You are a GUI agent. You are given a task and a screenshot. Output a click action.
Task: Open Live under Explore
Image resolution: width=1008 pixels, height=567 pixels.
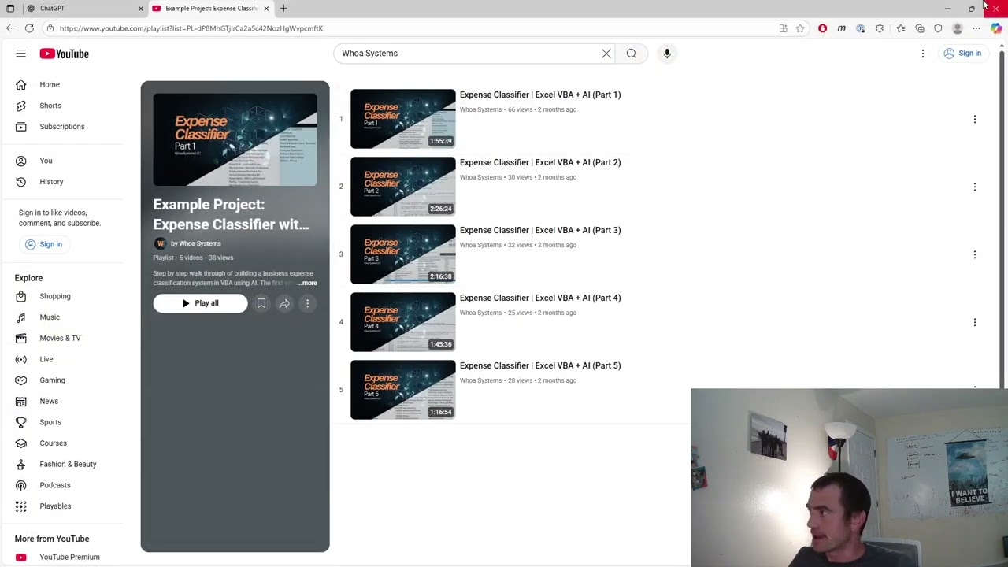(x=46, y=359)
